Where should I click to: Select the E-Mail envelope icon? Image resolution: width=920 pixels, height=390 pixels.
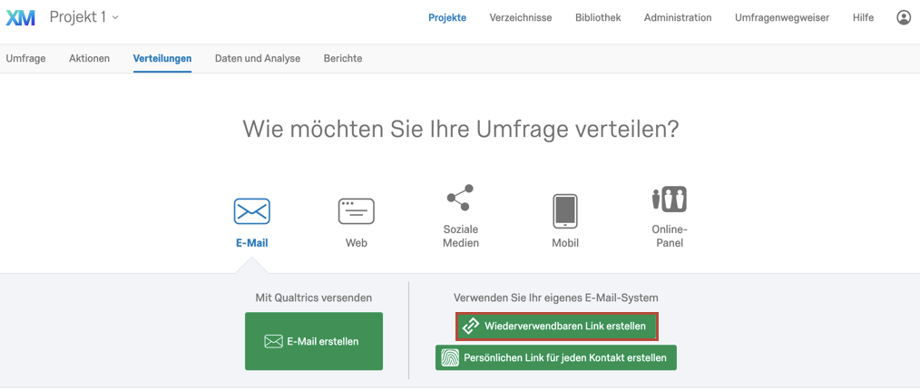251,211
